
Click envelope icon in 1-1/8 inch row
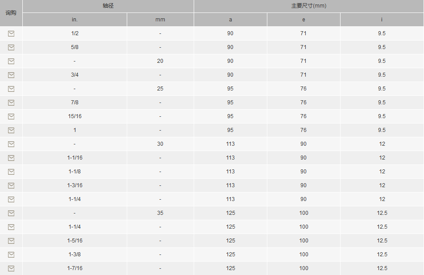[x=11, y=172]
